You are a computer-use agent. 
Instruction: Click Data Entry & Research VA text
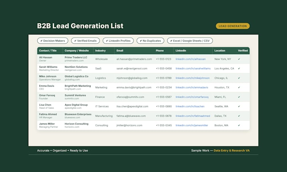(232, 151)
